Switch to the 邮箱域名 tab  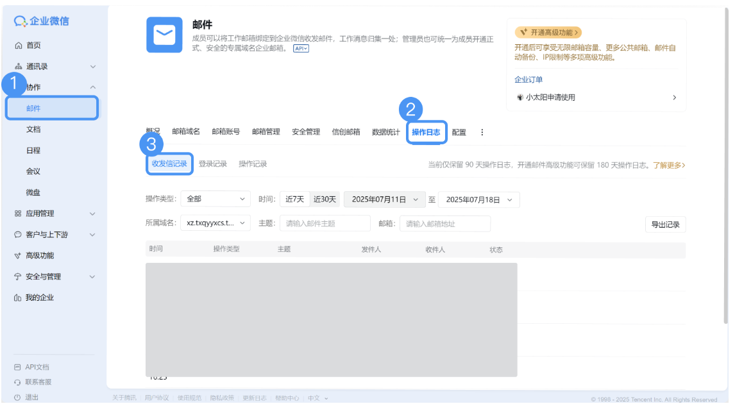(186, 131)
